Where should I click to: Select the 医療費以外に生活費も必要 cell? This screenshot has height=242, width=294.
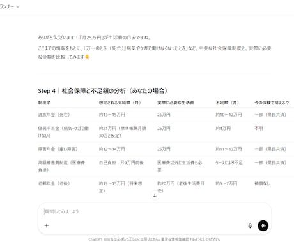[x=180, y=166]
